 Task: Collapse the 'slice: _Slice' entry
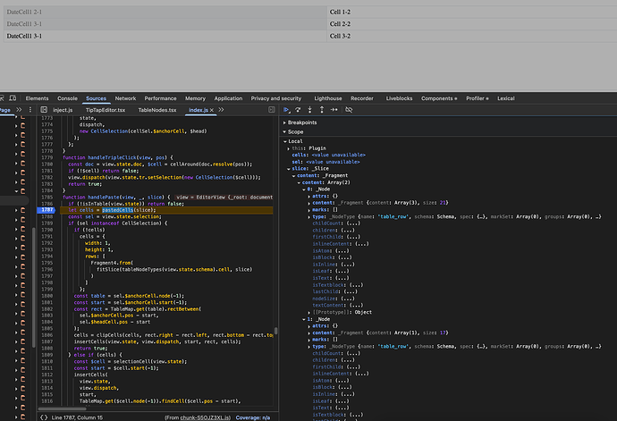(289, 169)
